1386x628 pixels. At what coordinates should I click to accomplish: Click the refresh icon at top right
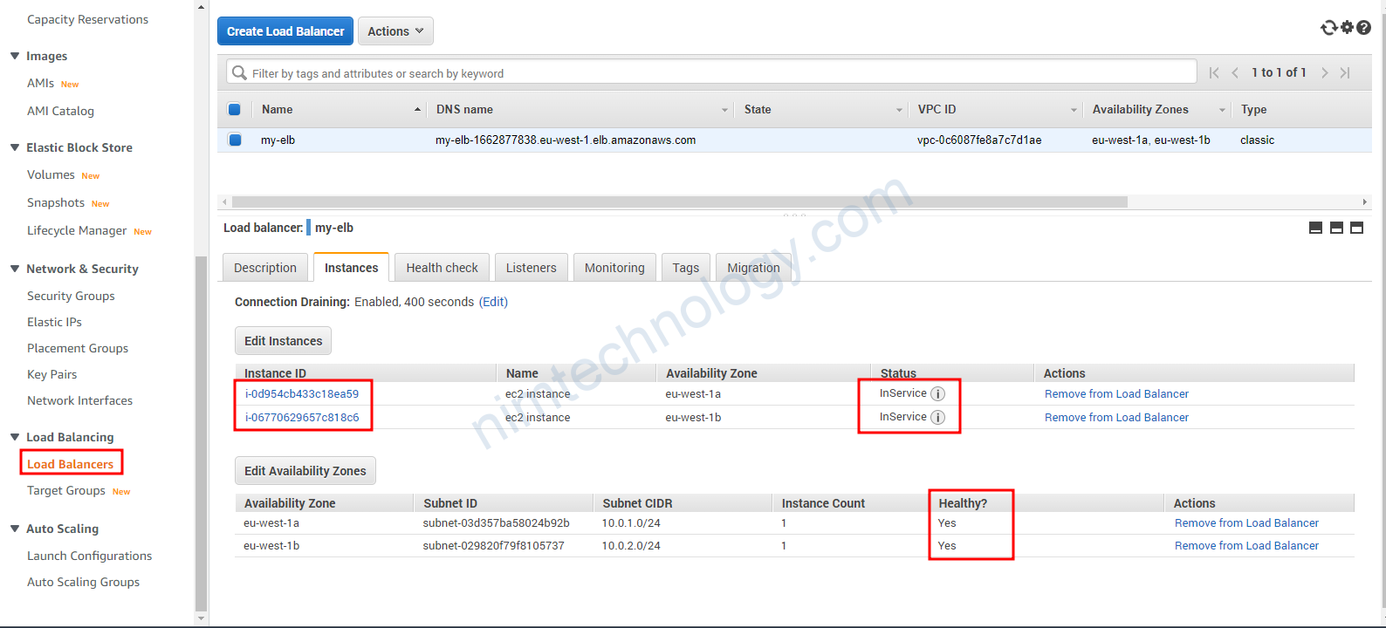[1329, 28]
